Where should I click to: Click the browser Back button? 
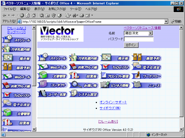click(5, 15)
